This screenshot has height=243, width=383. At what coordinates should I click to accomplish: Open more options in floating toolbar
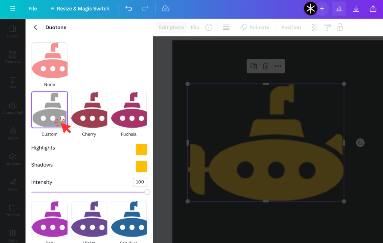[278, 66]
